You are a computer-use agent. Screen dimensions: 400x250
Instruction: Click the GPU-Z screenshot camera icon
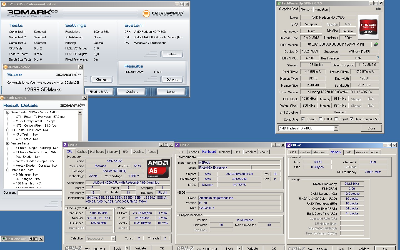coord(378,9)
